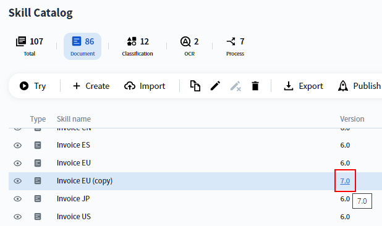Toggle eye icon for Invoice EU (copy)

pos(17,181)
